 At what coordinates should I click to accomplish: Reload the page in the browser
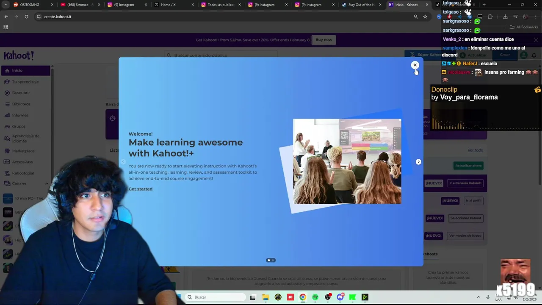pos(26,17)
